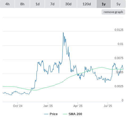Click the Jan '25 axis label

point(48,106)
